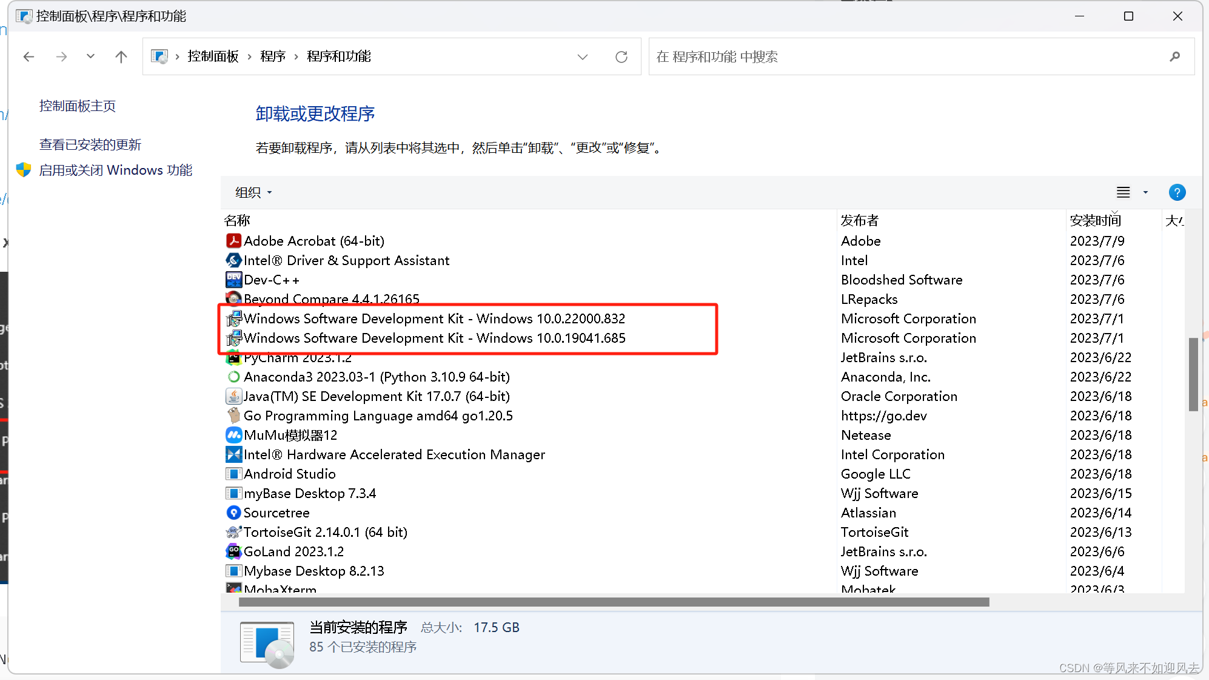1209x680 pixels.
Task: Select Windows Software Development Kit 10.0.19041.685
Action: click(702, 338)
